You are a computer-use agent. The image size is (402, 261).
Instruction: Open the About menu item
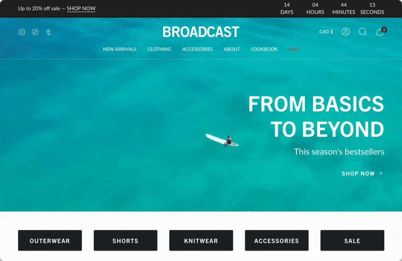(232, 49)
